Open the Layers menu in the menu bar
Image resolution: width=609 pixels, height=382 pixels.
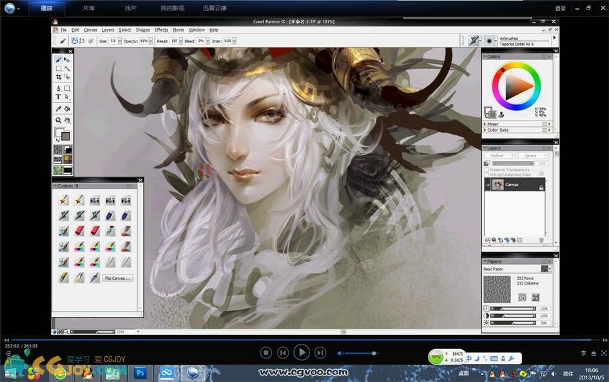108,30
